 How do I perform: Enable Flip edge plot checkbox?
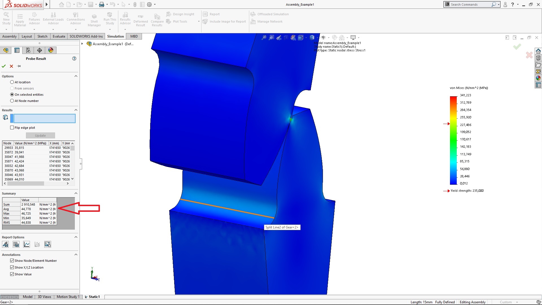[12, 128]
